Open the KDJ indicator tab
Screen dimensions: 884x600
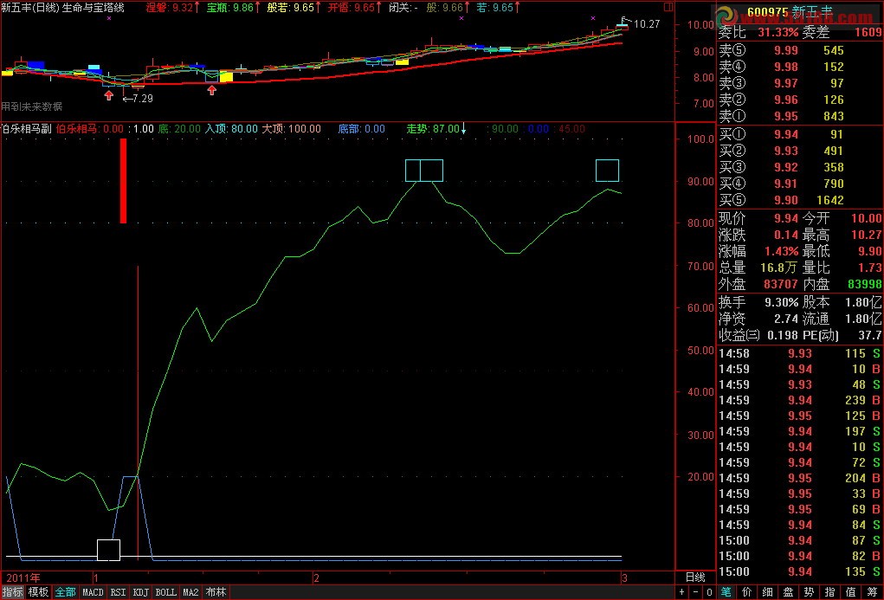tap(141, 593)
